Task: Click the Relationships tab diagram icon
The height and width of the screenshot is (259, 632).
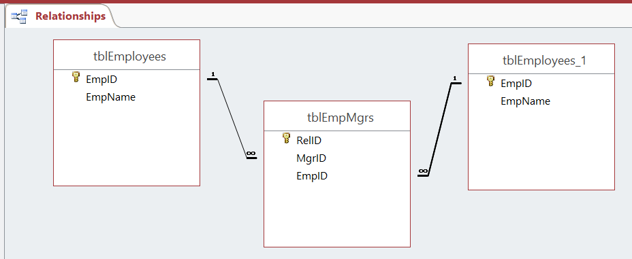Action: click(x=19, y=16)
